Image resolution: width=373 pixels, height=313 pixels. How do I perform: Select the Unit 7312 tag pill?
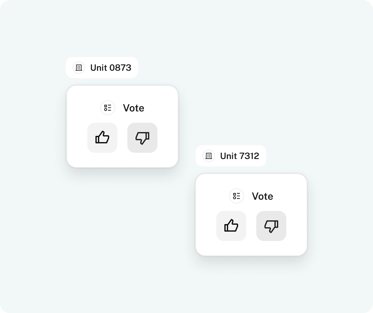click(x=231, y=156)
